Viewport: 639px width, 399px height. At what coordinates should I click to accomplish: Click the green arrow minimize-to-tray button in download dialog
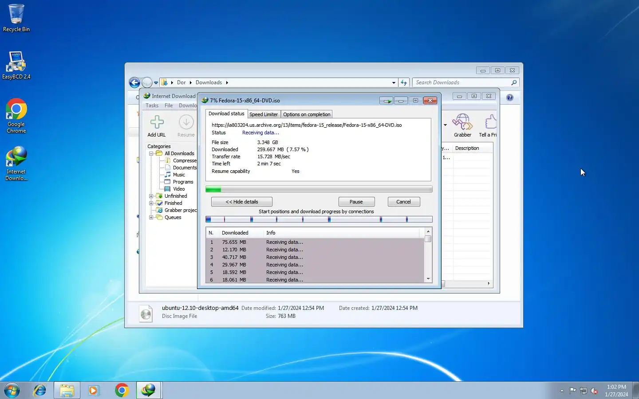[x=387, y=101]
